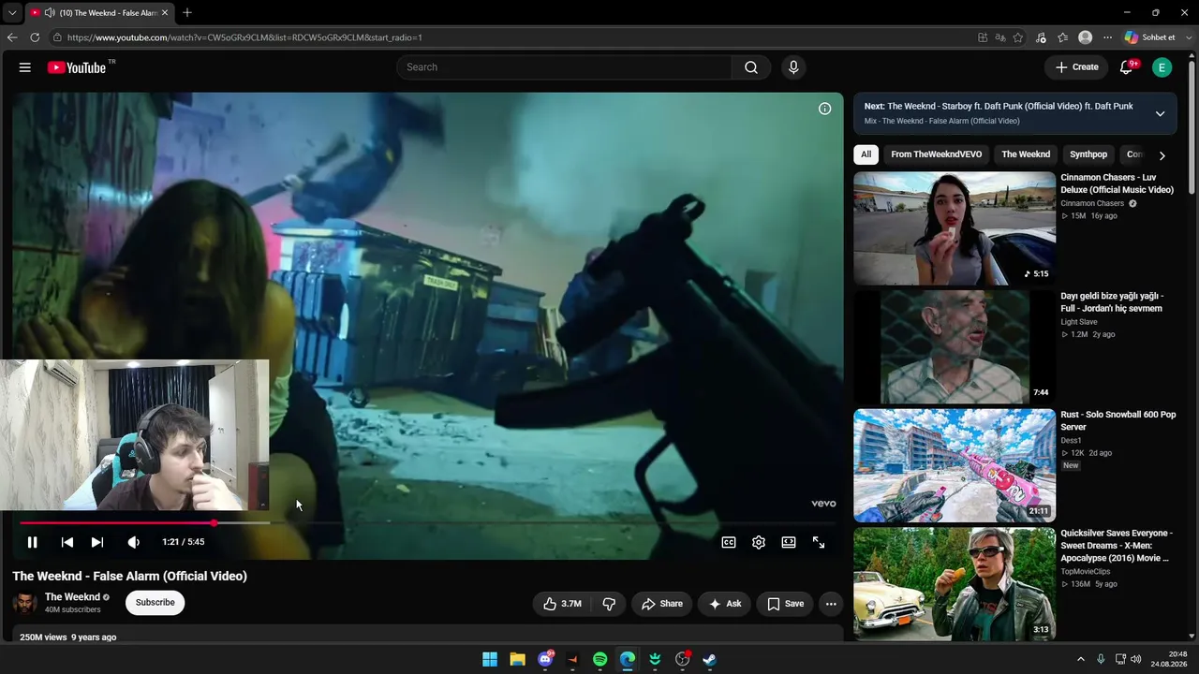Enter fullscreen mode

tap(819, 542)
